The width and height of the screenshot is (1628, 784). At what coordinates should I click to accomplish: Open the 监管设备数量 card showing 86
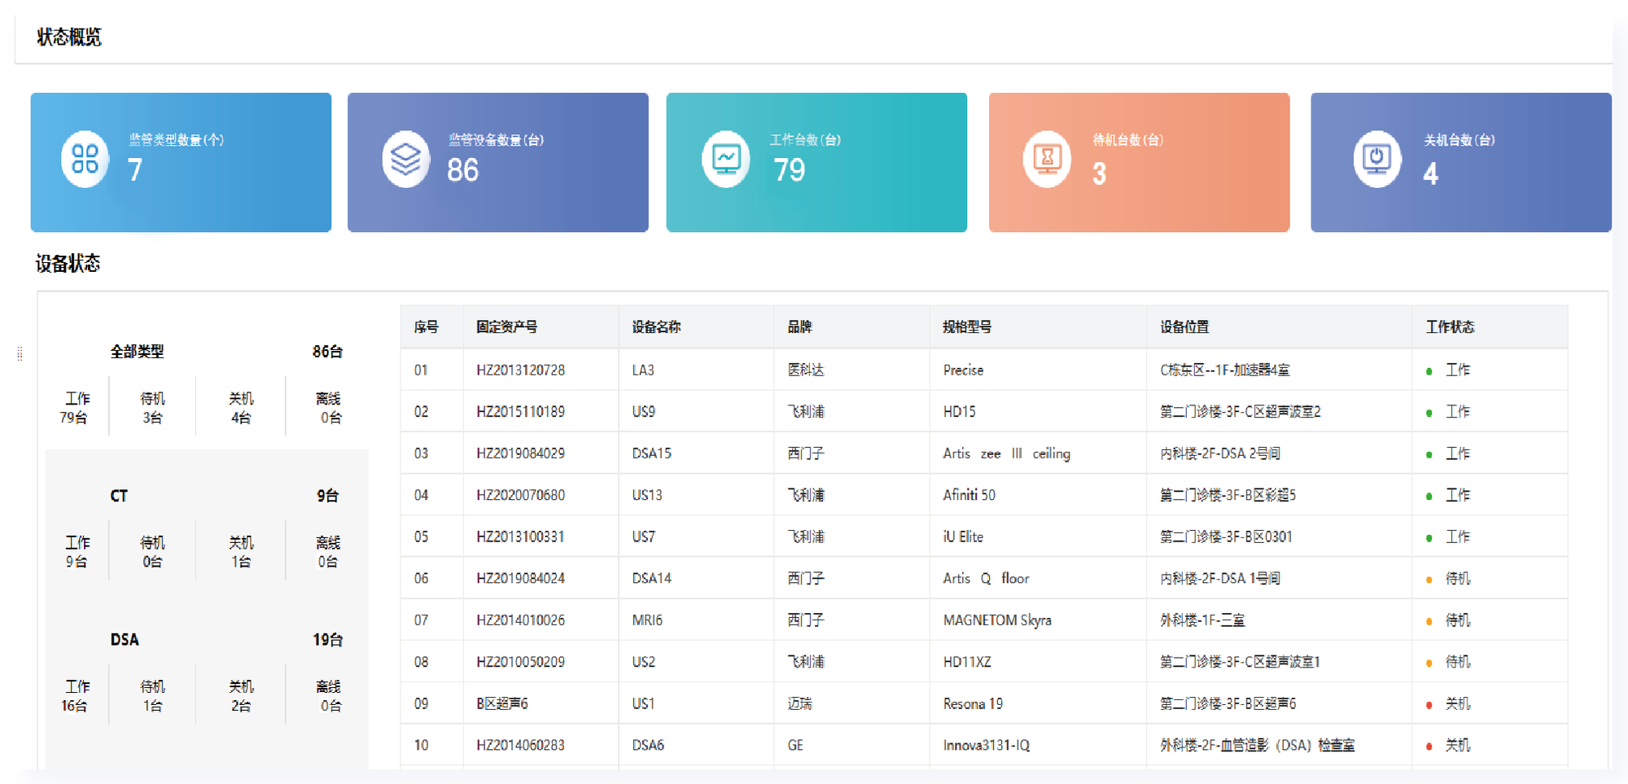click(x=498, y=162)
